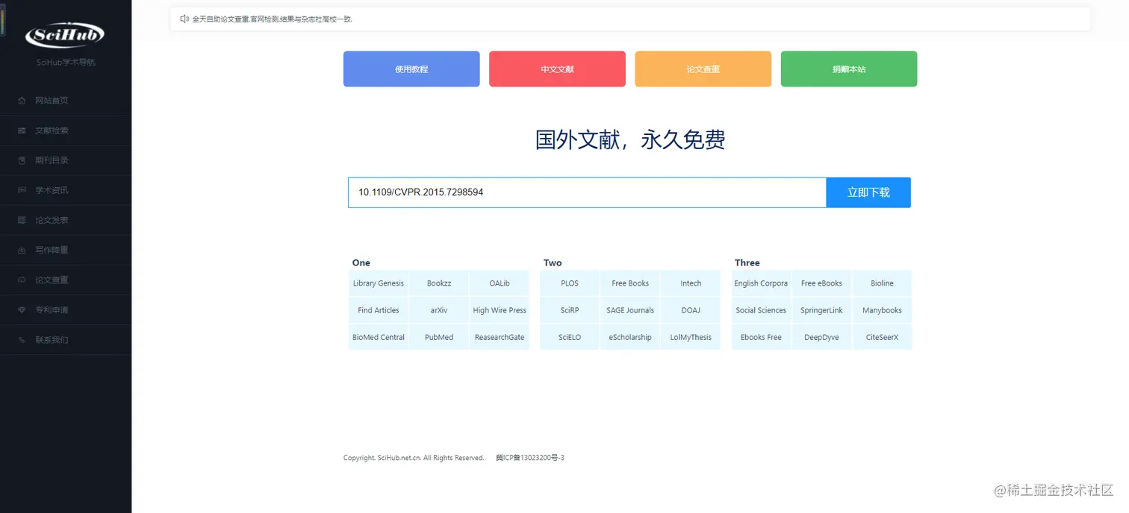Open the DOAJ link
1129x513 pixels.
[x=691, y=310]
